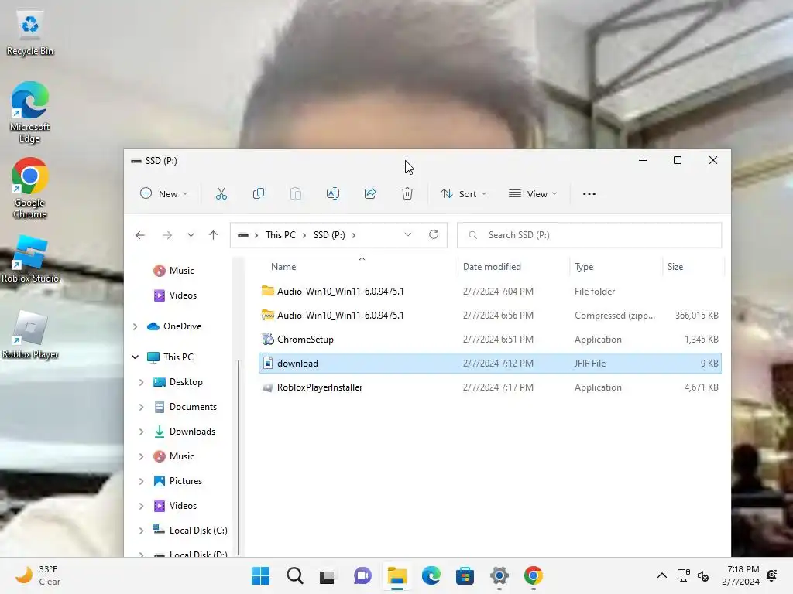This screenshot has height=594, width=793.
Task: Expand the Pictures tree node
Action: (141, 481)
